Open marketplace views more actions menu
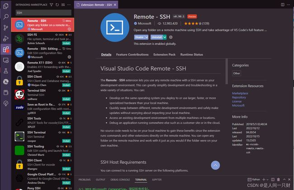This screenshot has width=294, height=190. 69,5
